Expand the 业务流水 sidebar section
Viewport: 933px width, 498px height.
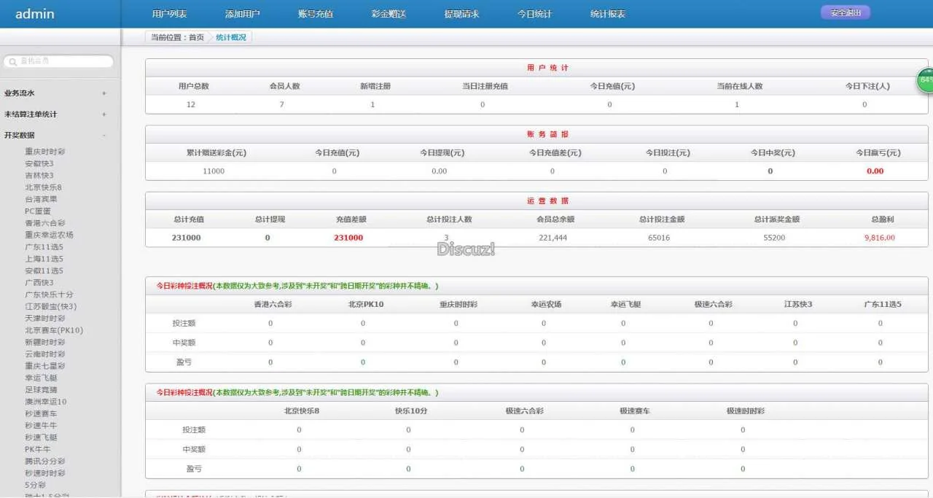[104, 93]
